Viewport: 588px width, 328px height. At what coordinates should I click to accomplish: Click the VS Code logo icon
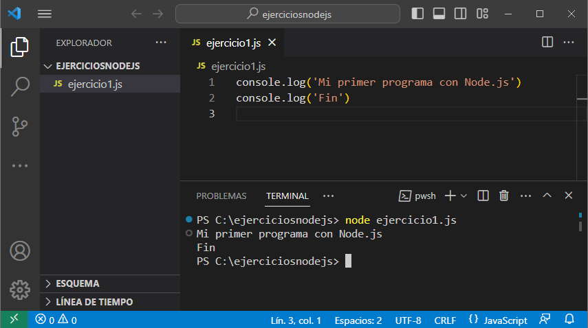(x=14, y=14)
